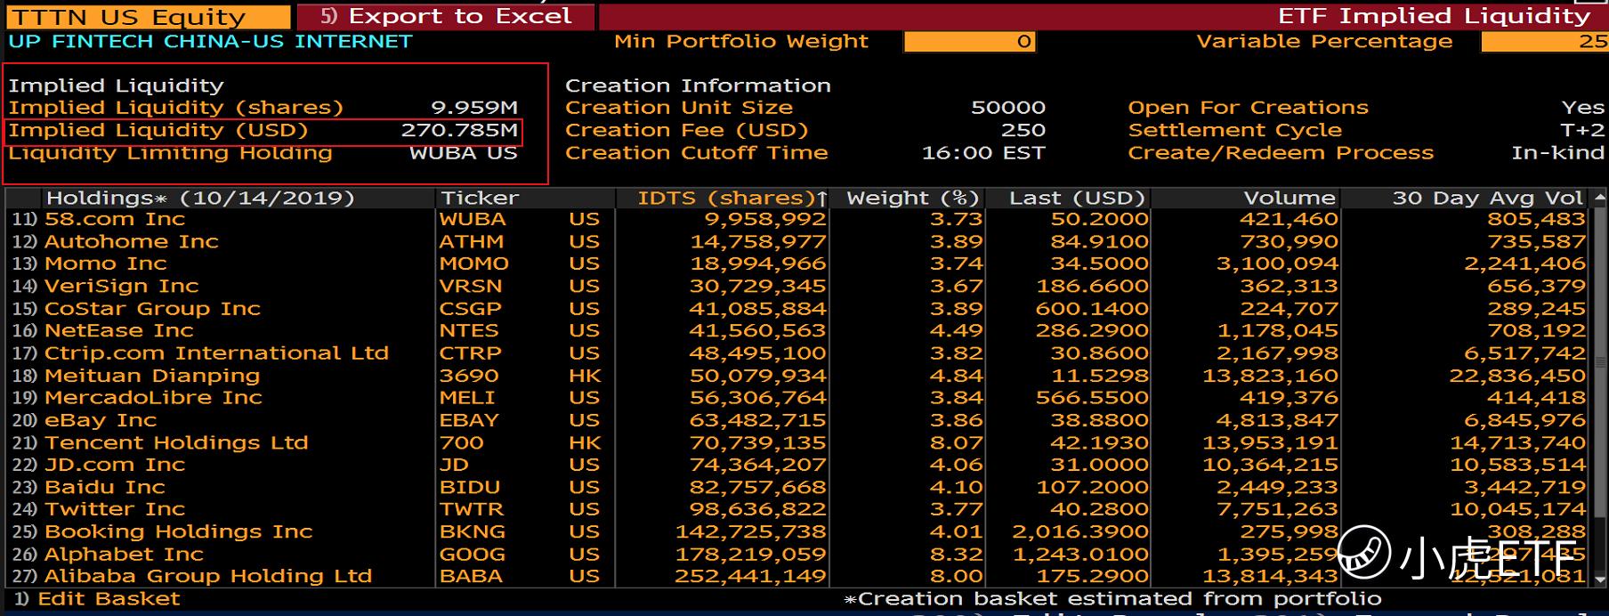Select JD.com Inc holding

coord(797,465)
